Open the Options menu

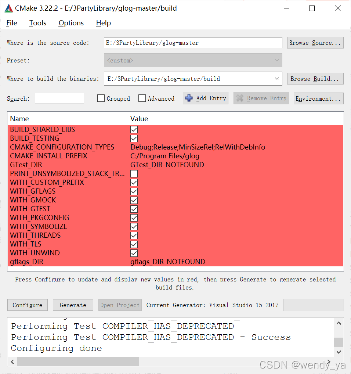pyautogui.click(x=71, y=23)
